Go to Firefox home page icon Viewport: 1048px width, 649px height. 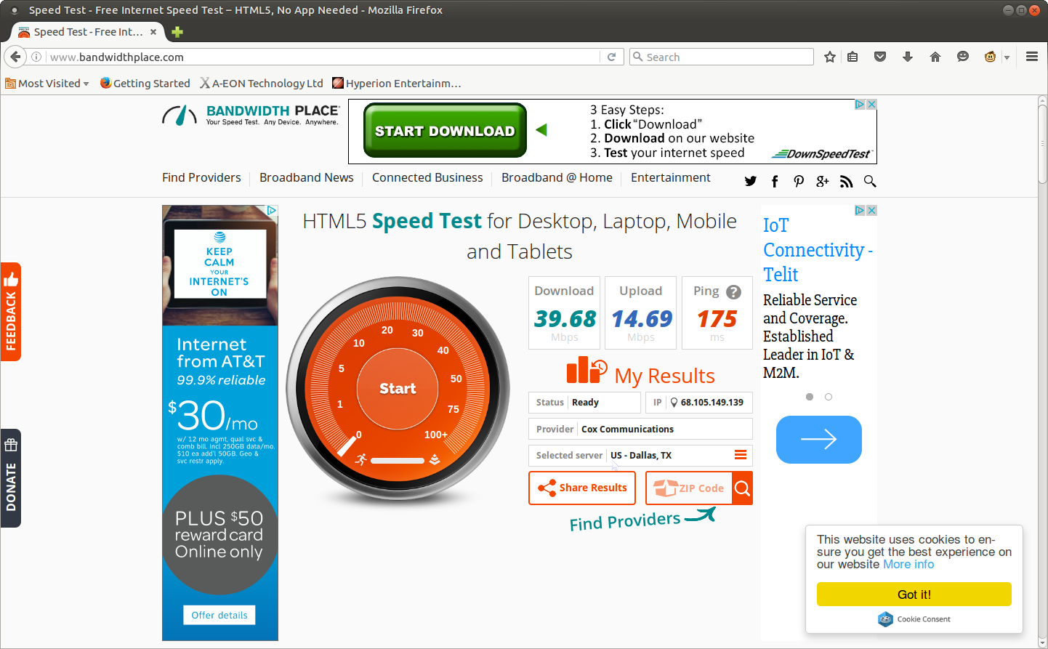(935, 57)
